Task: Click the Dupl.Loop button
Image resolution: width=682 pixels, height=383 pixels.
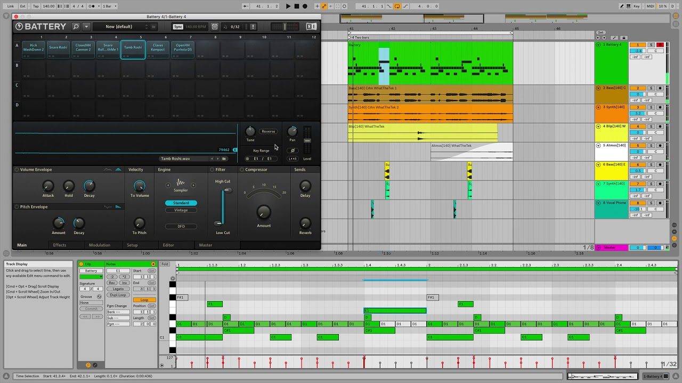Action: tap(118, 295)
